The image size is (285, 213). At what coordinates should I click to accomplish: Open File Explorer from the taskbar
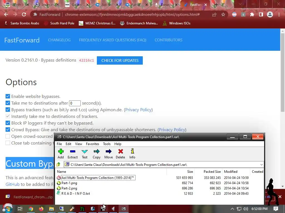51,209
